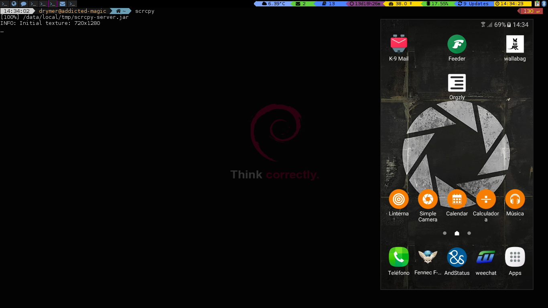Switch to the chat bubble workspace
548x308 pixels.
24,4
